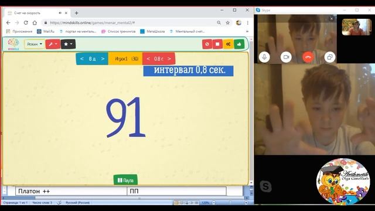Click spell-check icon in Word status bar
This screenshot has width=375, height=211.
click(x=59, y=203)
